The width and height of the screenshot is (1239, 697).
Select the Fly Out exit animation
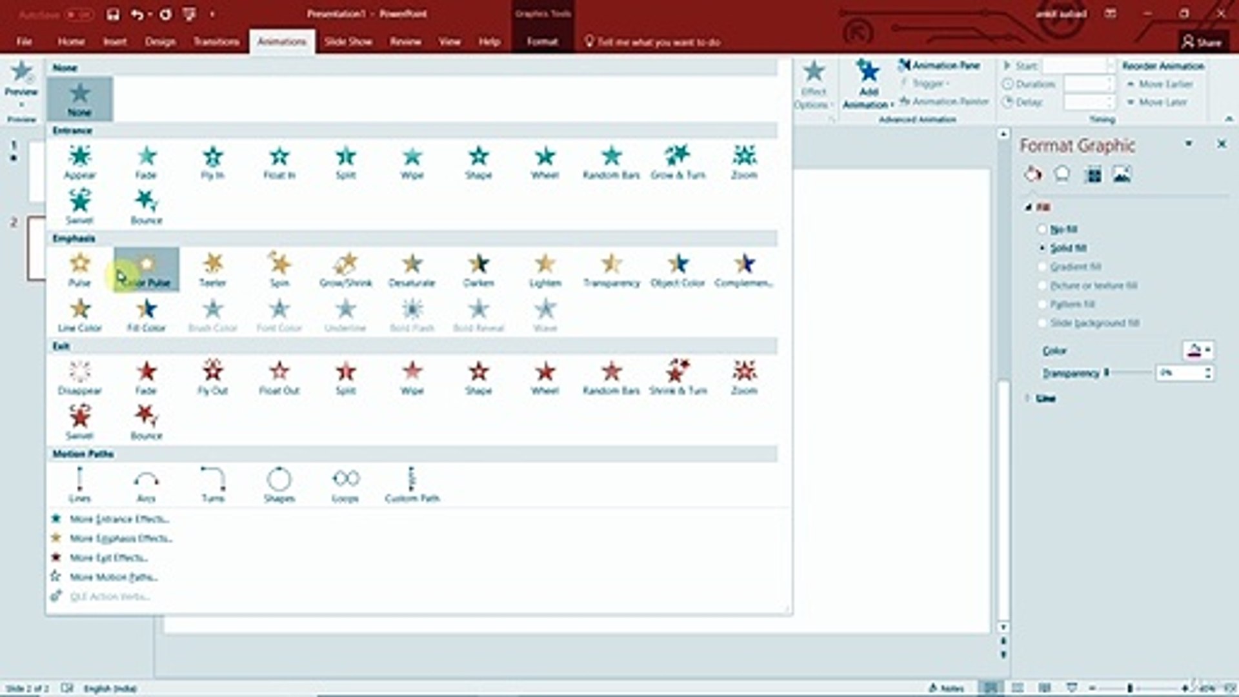click(212, 378)
